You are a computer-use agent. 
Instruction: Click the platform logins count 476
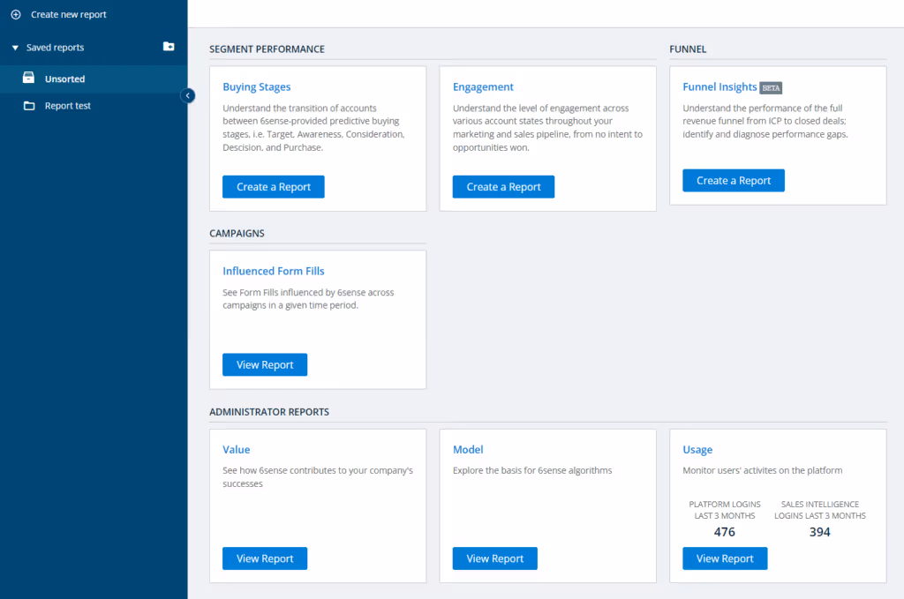pyautogui.click(x=725, y=532)
